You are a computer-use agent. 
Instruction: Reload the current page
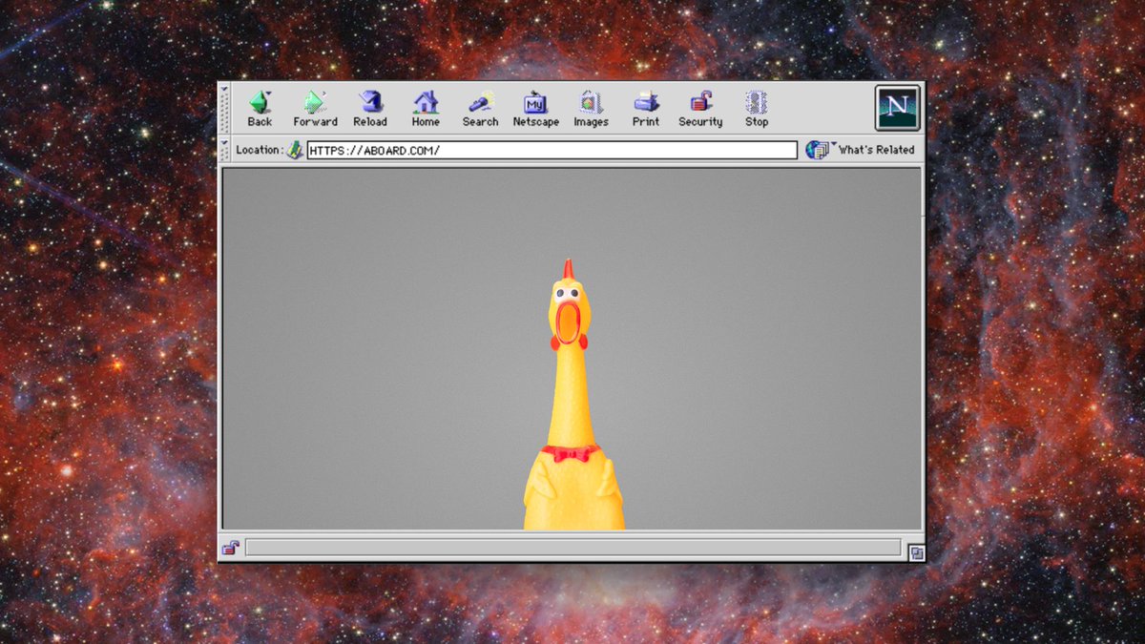pyautogui.click(x=370, y=109)
